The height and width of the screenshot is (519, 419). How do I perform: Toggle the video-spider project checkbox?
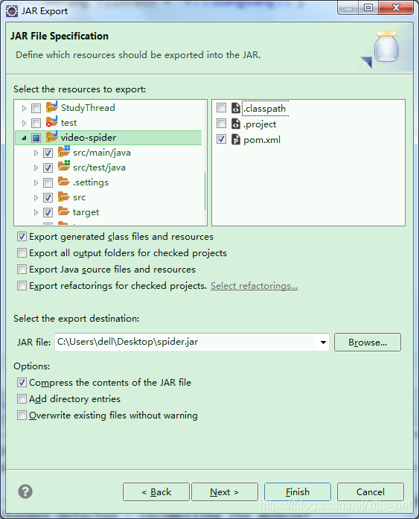(x=36, y=138)
